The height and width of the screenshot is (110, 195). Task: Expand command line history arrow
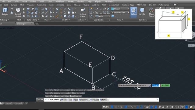[158, 100]
